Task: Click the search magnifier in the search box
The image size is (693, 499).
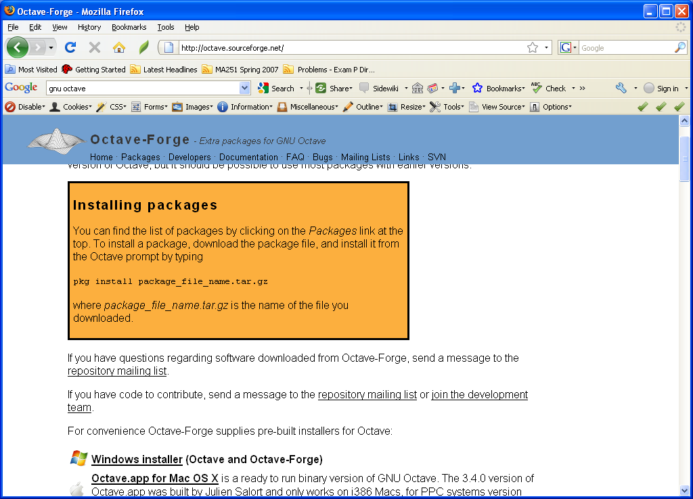Action: tap(679, 47)
